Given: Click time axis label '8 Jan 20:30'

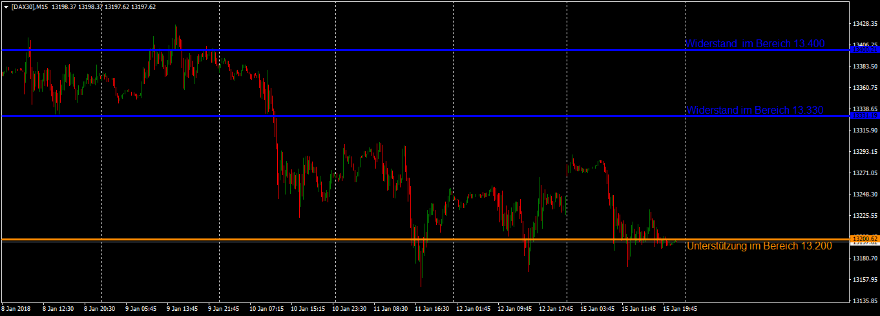Looking at the screenshot, I should click(99, 309).
